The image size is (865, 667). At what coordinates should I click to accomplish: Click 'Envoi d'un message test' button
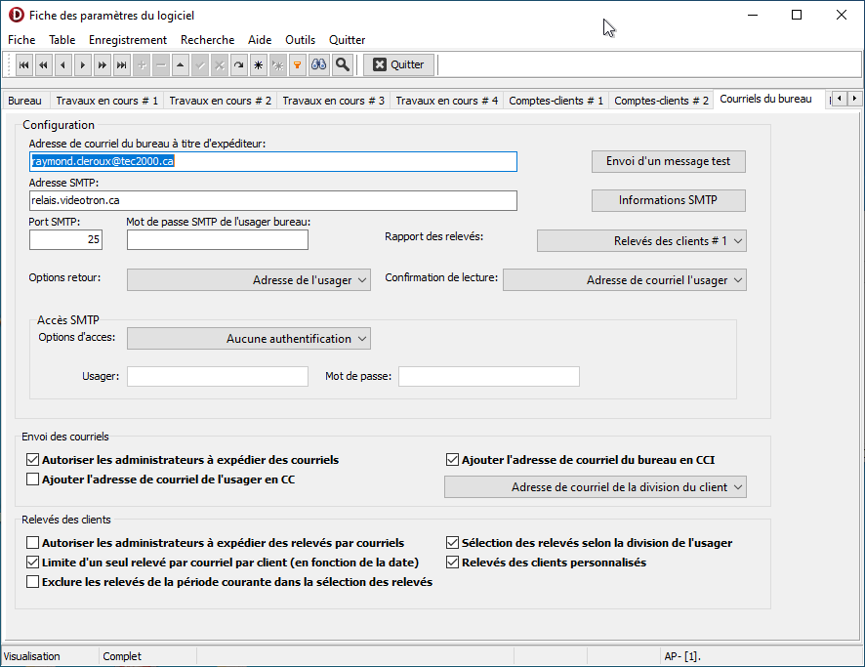(668, 161)
